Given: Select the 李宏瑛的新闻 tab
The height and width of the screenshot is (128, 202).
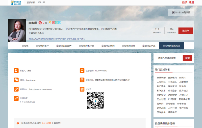Looking at the screenshot, I should tap(108, 46).
